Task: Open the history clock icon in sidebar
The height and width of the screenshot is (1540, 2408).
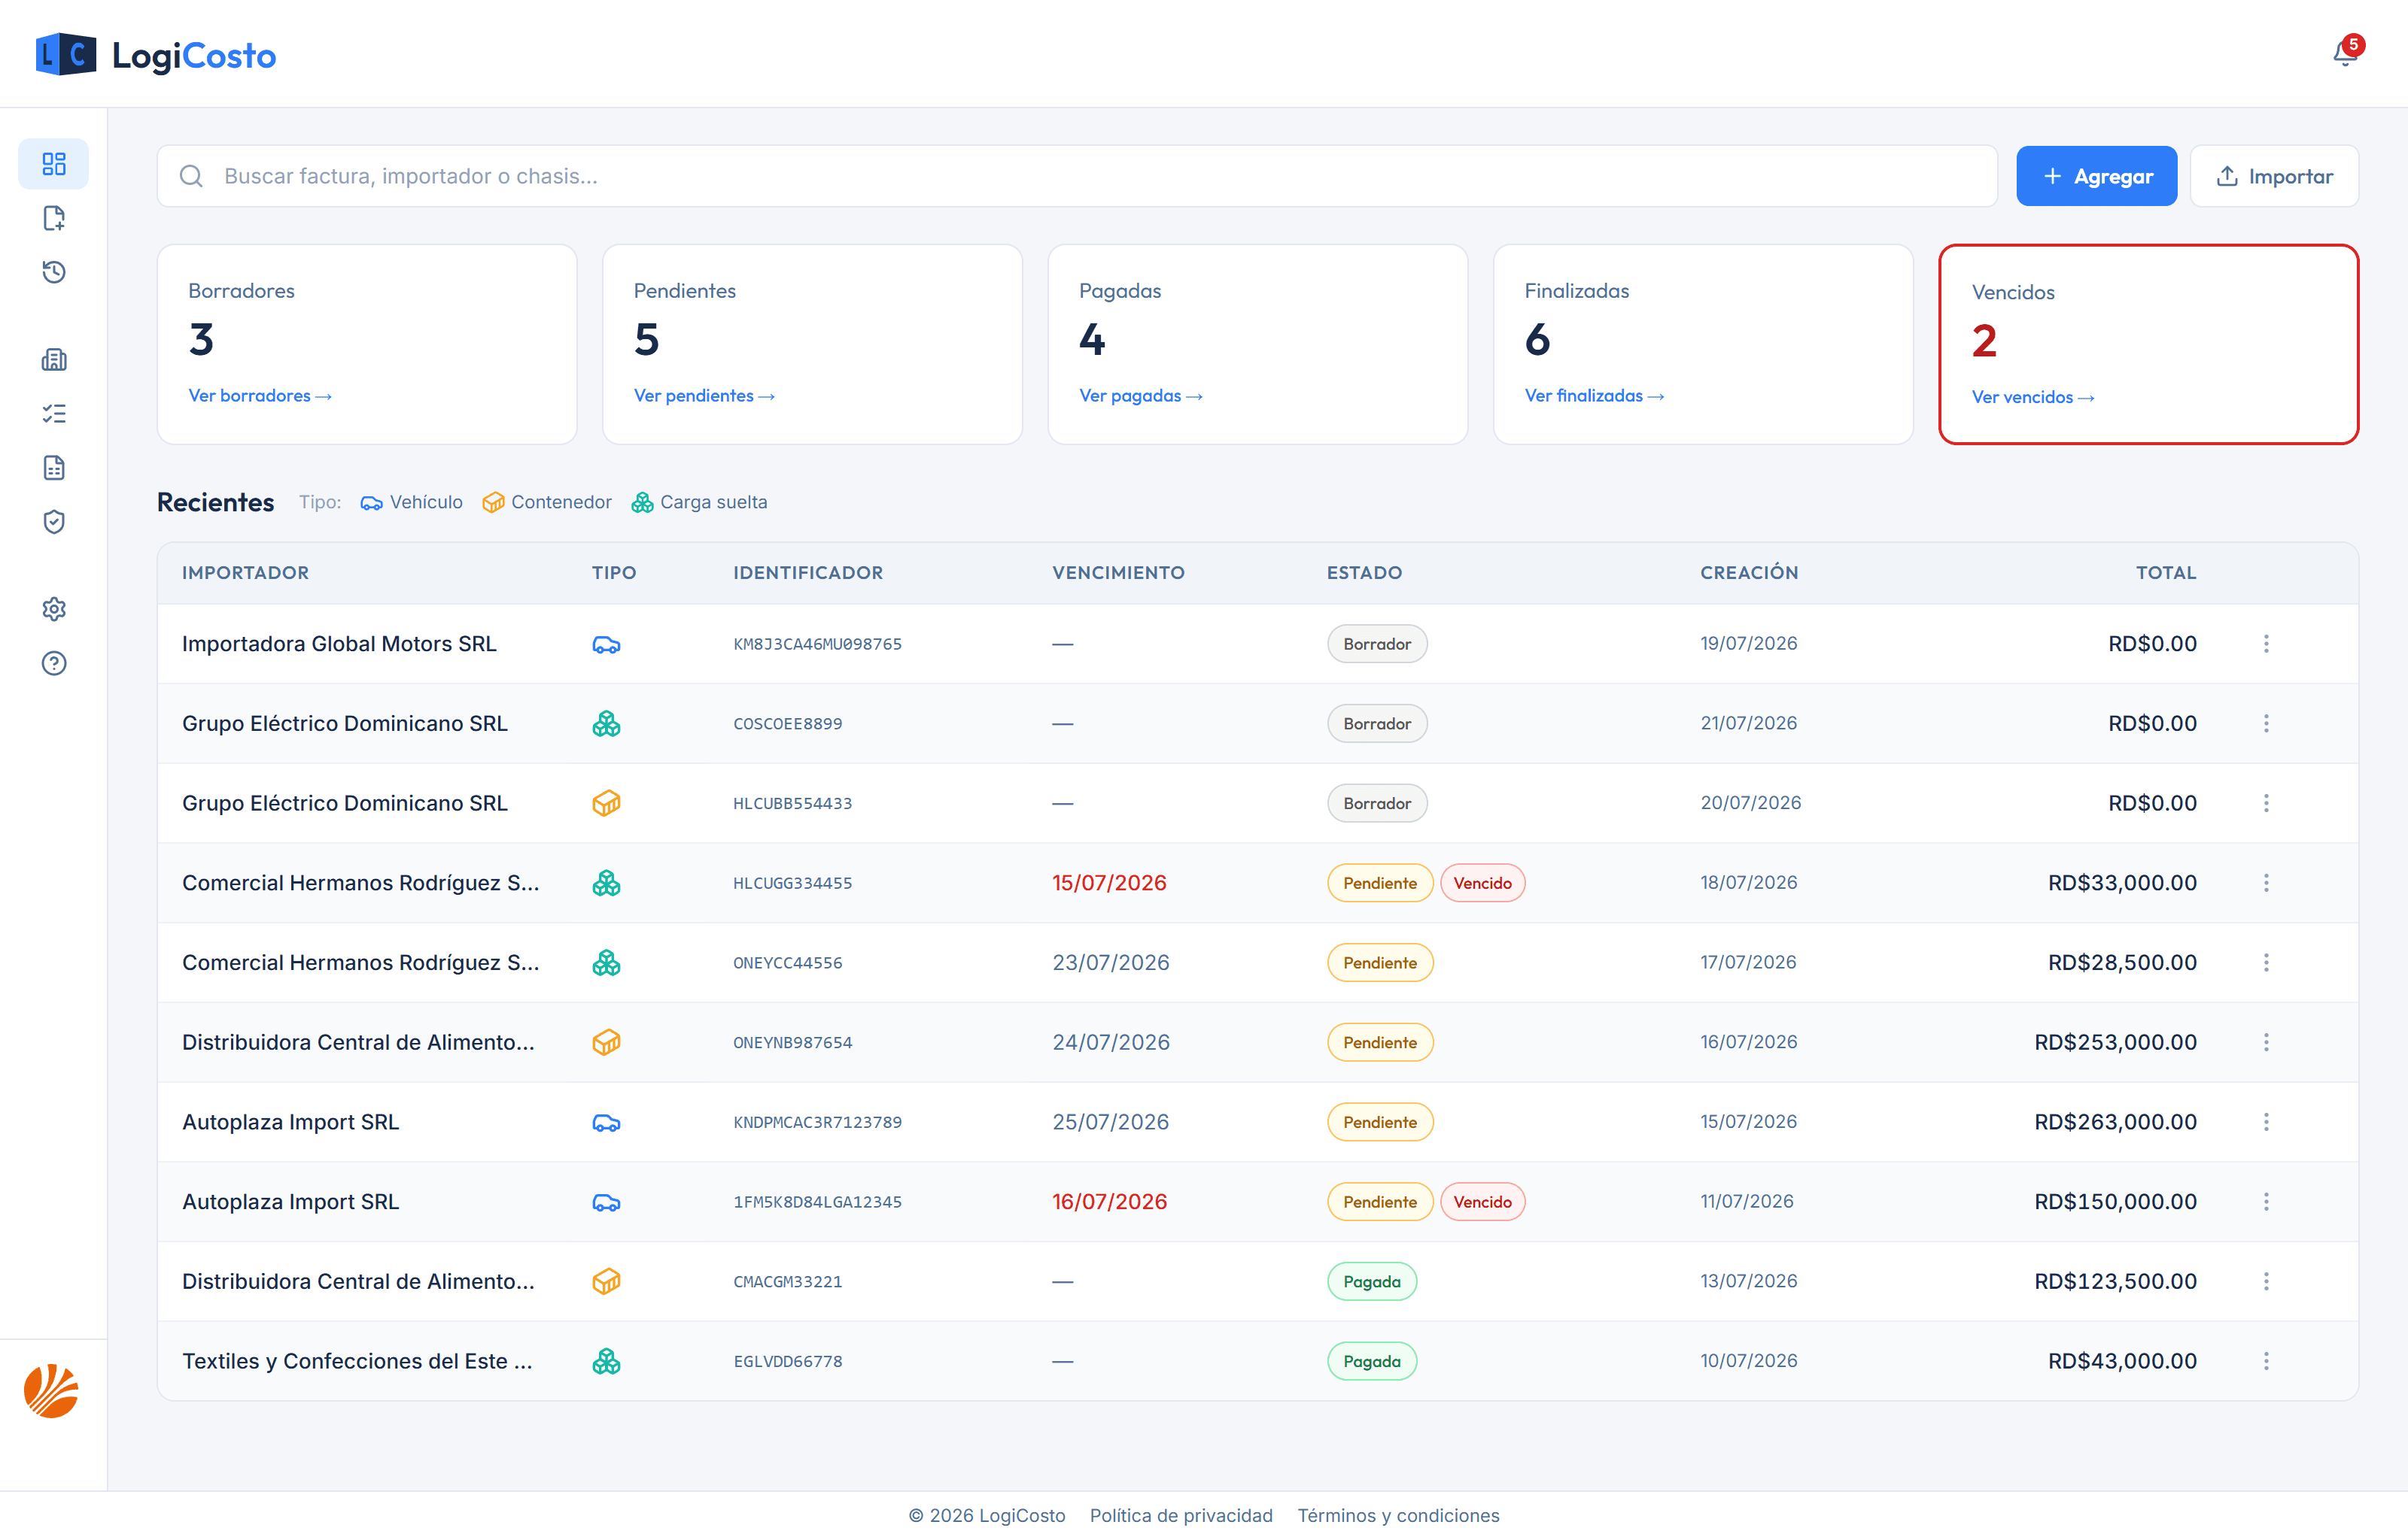Action: click(54, 272)
